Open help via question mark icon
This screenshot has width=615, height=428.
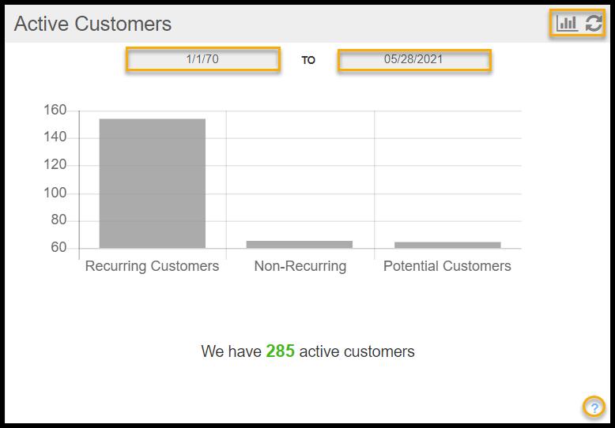594,407
